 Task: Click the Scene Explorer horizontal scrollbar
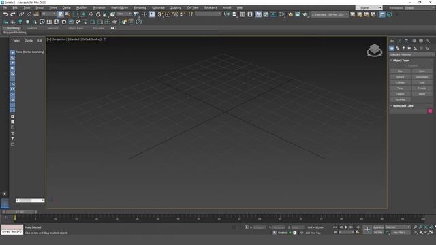(x=30, y=200)
